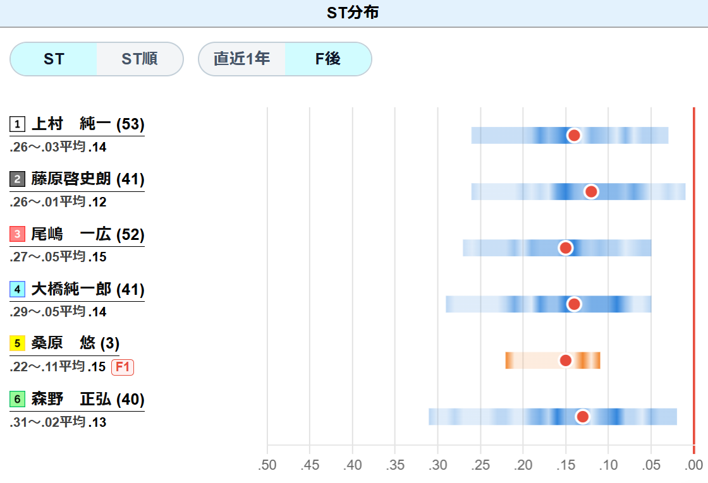Click lane 6 green number badge
This screenshot has width=708, height=483.
tap(17, 399)
